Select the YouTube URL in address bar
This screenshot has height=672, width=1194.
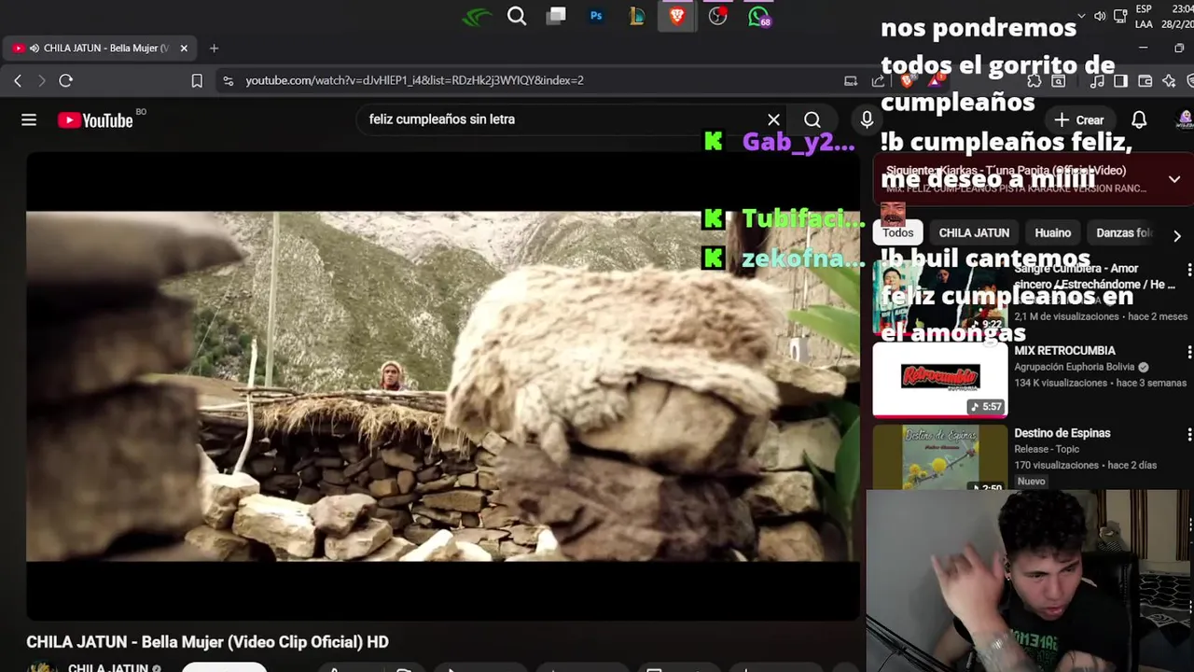point(414,80)
